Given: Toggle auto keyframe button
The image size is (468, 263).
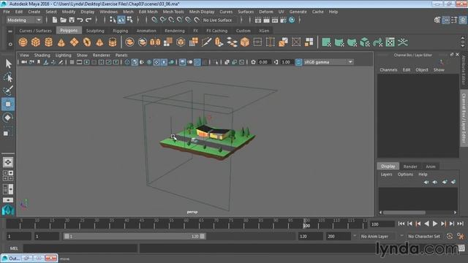Looking at the screenshot, I should point(450,236).
